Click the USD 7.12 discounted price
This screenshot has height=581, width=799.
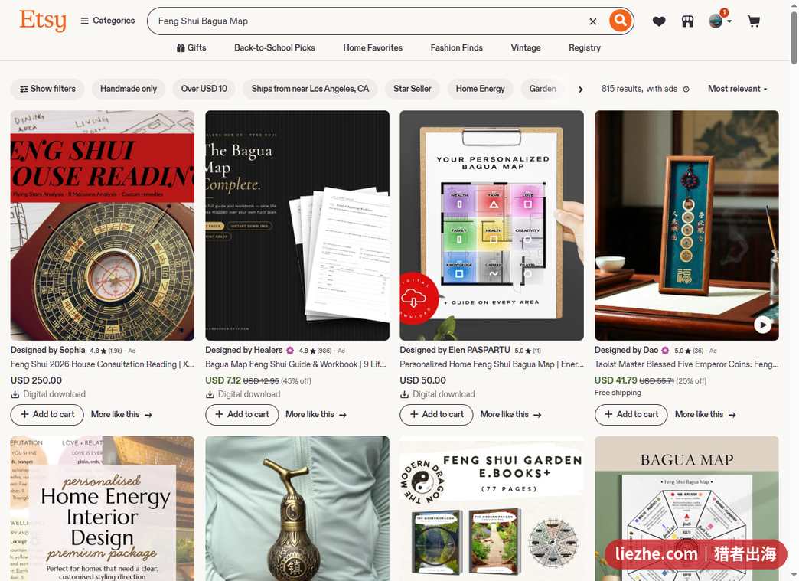click(223, 380)
